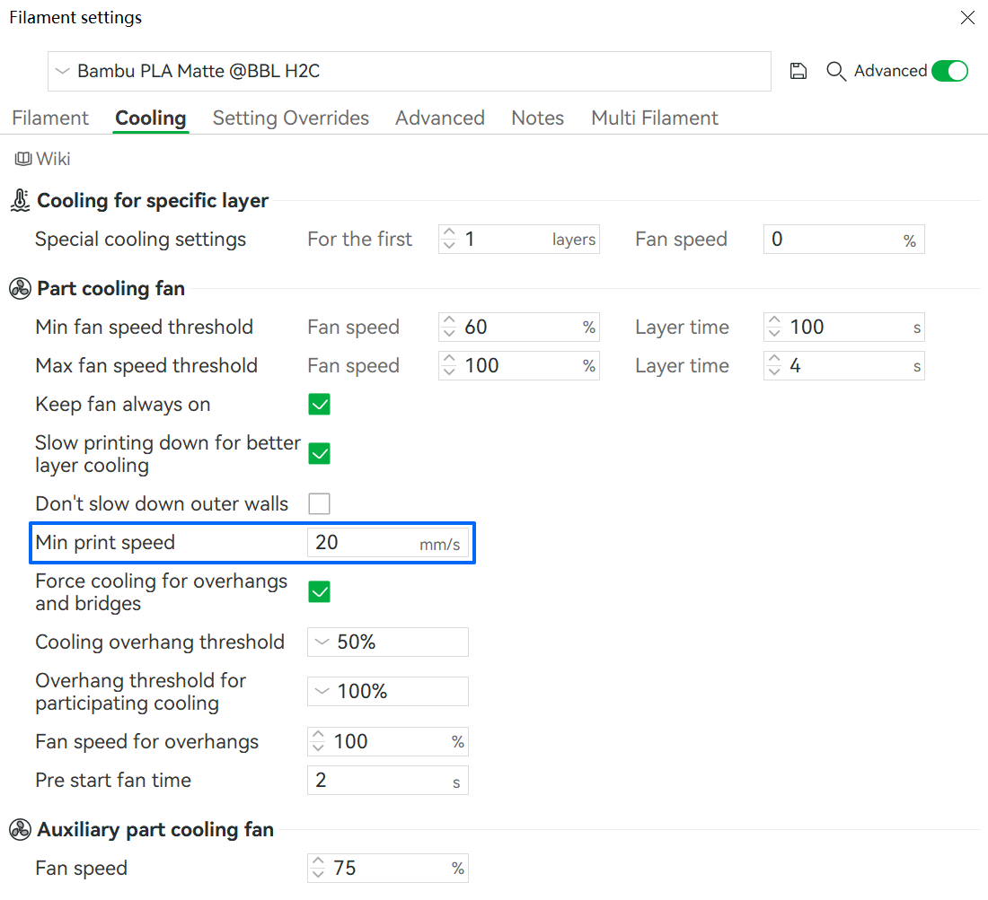Click the Max fan speed threshold label

tap(146, 366)
